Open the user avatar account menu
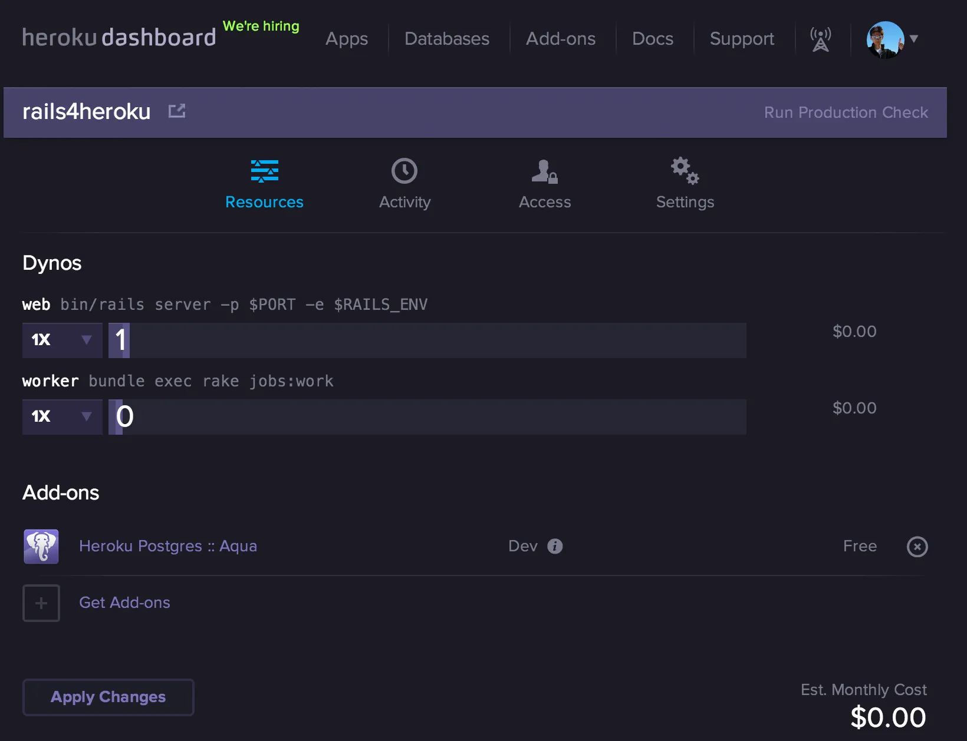This screenshot has height=741, width=967. pyautogui.click(x=891, y=39)
